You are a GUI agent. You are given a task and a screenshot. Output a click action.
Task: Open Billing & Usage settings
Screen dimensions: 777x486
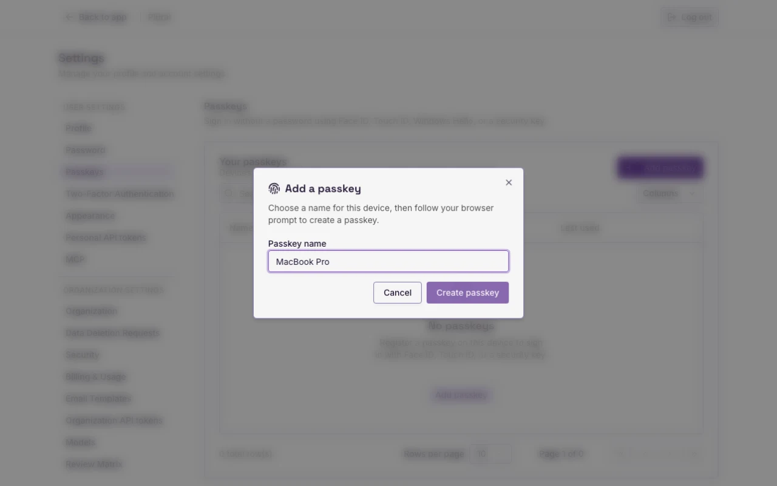95,377
